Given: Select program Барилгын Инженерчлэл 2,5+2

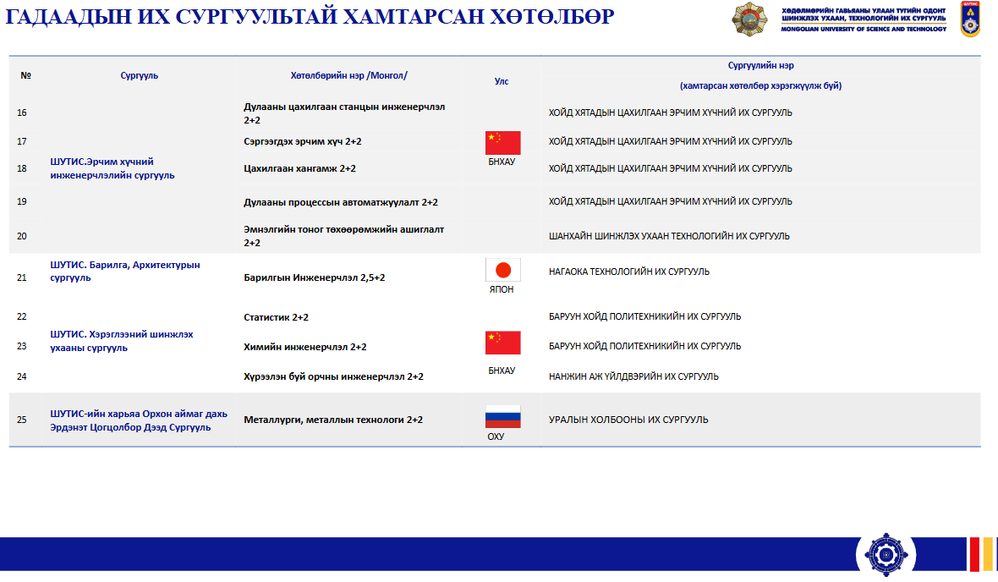Looking at the screenshot, I should (315, 277).
